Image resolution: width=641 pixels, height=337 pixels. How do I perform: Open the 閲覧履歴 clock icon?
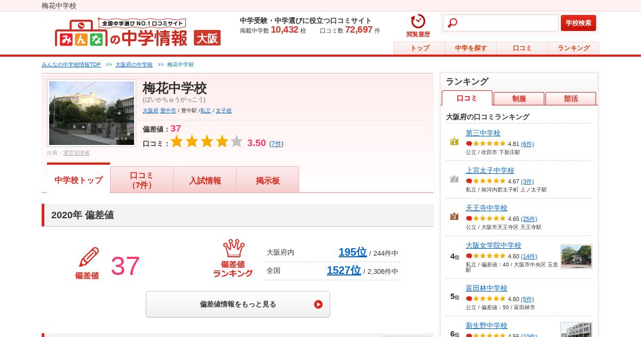(x=418, y=22)
